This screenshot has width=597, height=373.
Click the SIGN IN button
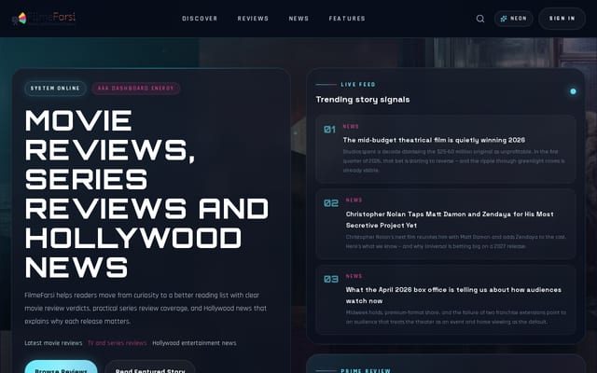[562, 19]
